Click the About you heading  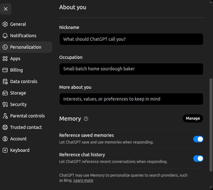click(73, 7)
